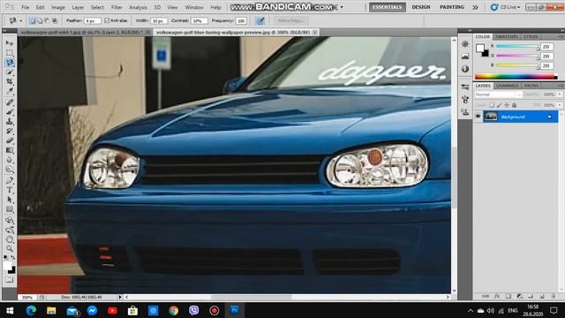Image resolution: width=565 pixels, height=318 pixels.
Task: Click the foreground color swatch in Color panel
Action: tap(480, 48)
